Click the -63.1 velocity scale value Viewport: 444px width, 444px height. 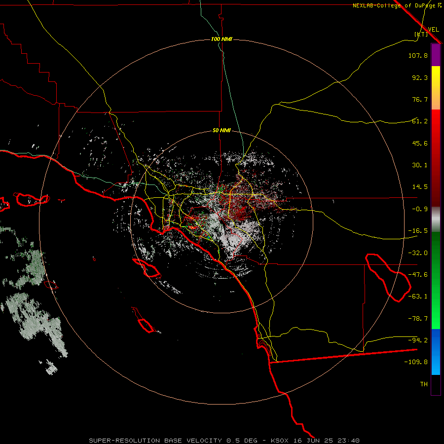point(418,296)
